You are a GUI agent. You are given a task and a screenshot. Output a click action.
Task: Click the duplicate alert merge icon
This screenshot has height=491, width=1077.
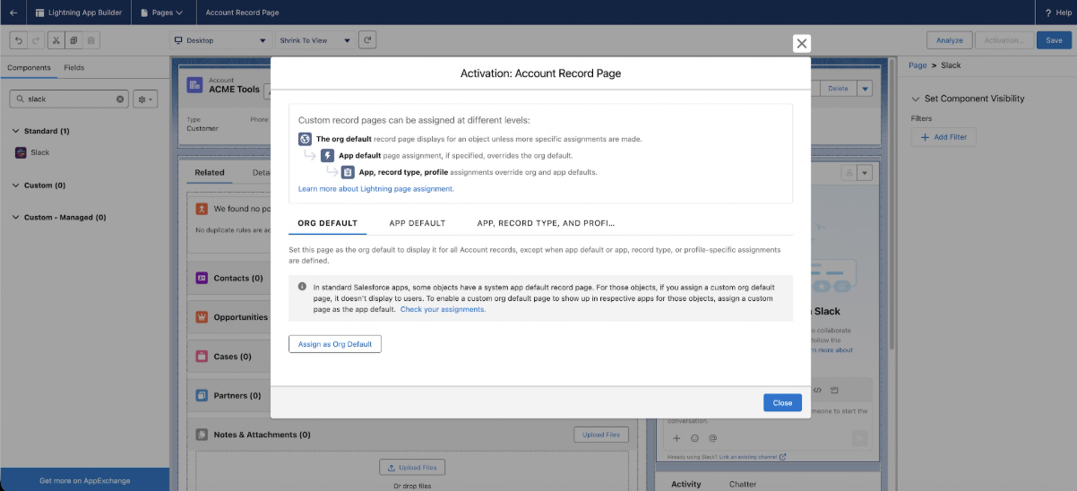click(202, 208)
